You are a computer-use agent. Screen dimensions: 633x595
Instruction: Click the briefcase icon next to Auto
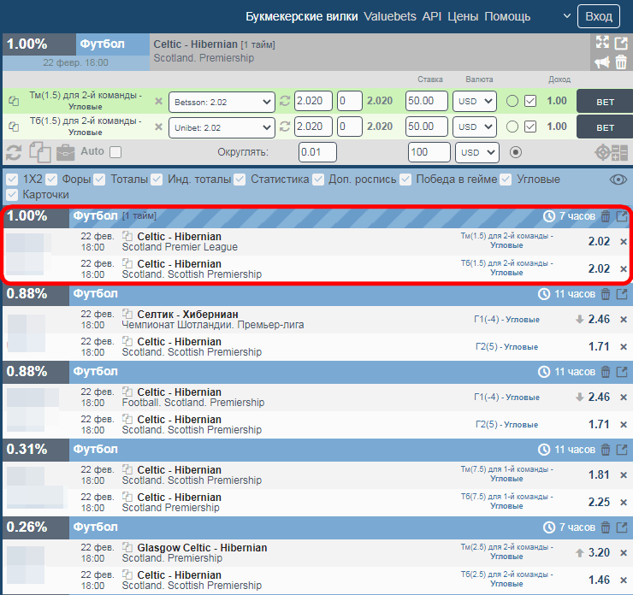(66, 152)
